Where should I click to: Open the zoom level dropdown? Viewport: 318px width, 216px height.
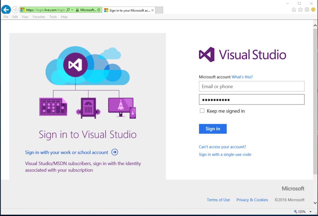(311, 211)
